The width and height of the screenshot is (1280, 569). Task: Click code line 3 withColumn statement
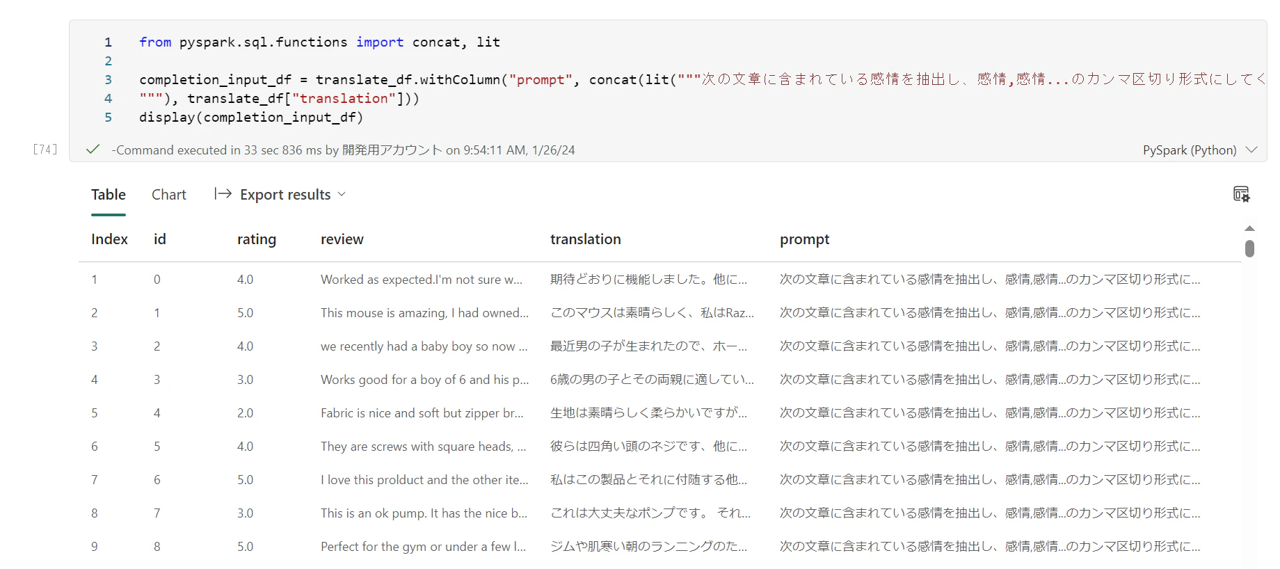click(x=703, y=80)
